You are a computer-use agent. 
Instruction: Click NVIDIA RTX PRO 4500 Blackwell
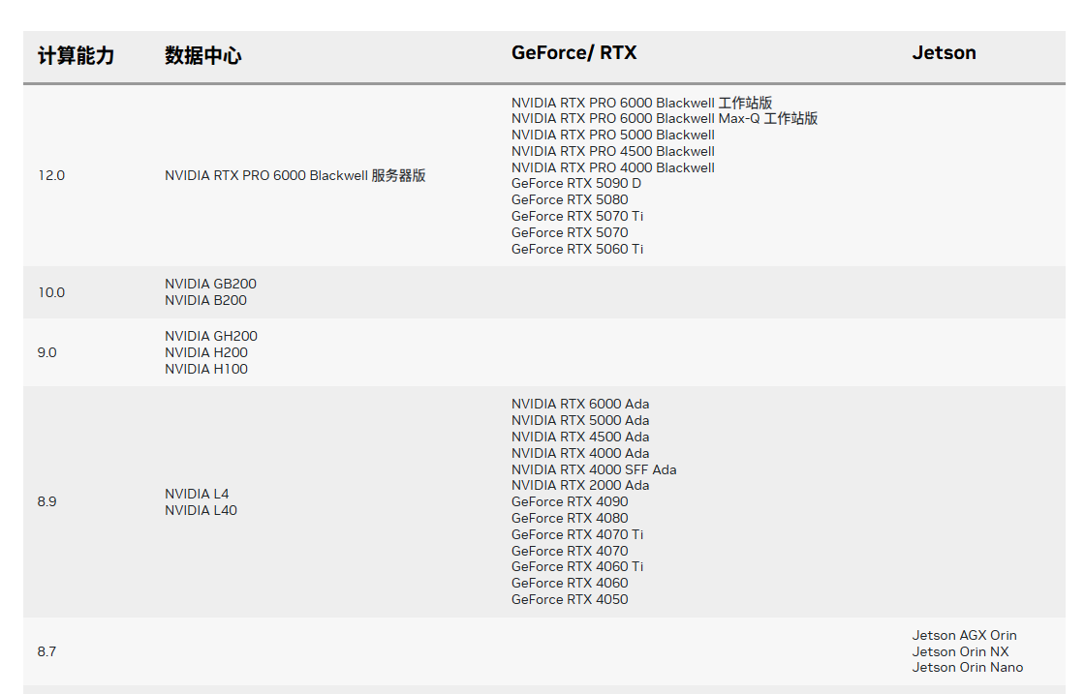613,151
